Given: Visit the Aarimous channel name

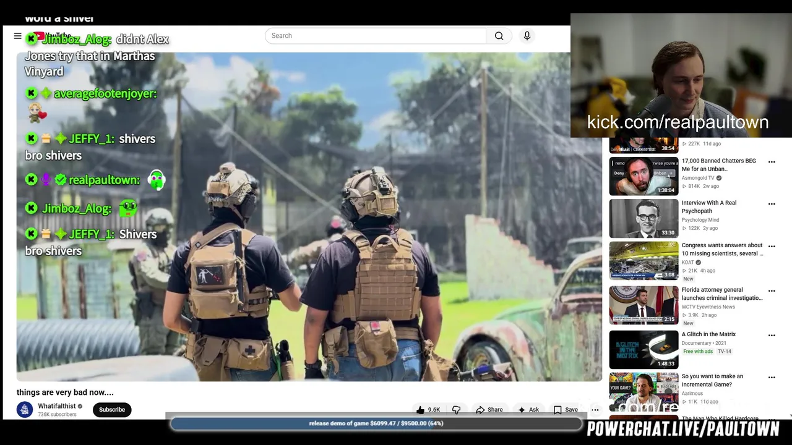Looking at the screenshot, I should [x=692, y=393].
